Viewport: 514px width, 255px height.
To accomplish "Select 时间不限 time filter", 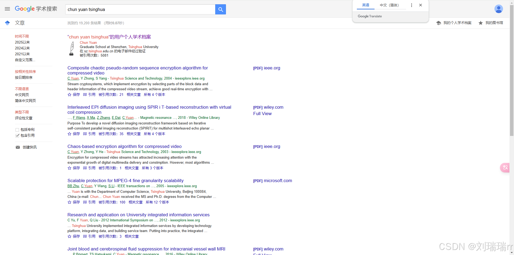I will 22,36.
